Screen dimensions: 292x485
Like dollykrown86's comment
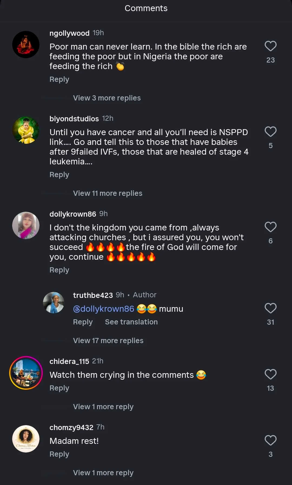click(x=270, y=227)
